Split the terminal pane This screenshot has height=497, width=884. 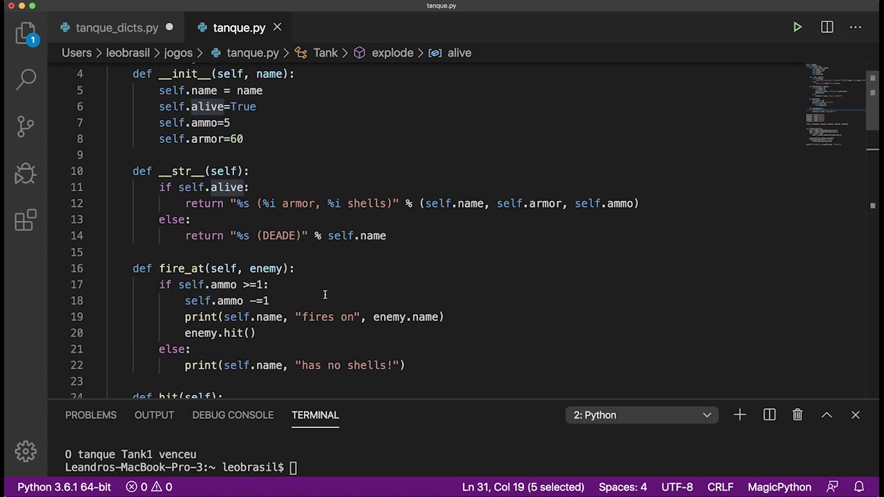pos(769,415)
